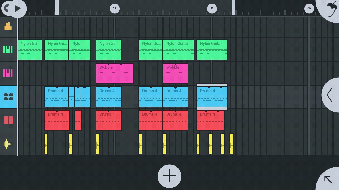Select the first red Drums 4 clip
Screen dimensions: 339x190
(57, 120)
